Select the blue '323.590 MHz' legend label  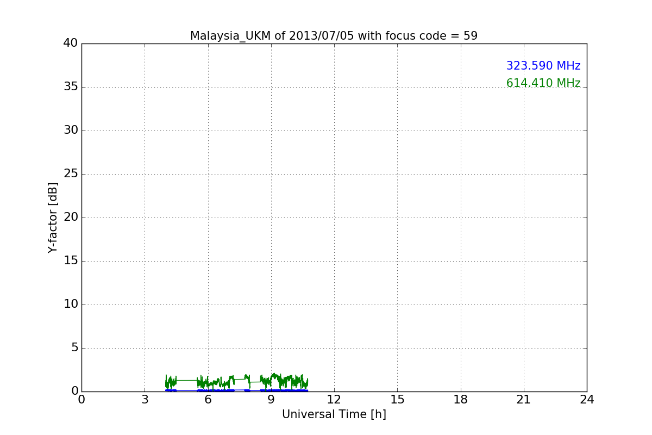click(543, 66)
